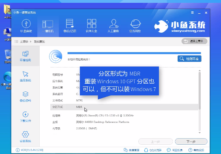Open the 软件大全 software grid icon
The width and height of the screenshot is (221, 154).
pyautogui.click(x=92, y=26)
